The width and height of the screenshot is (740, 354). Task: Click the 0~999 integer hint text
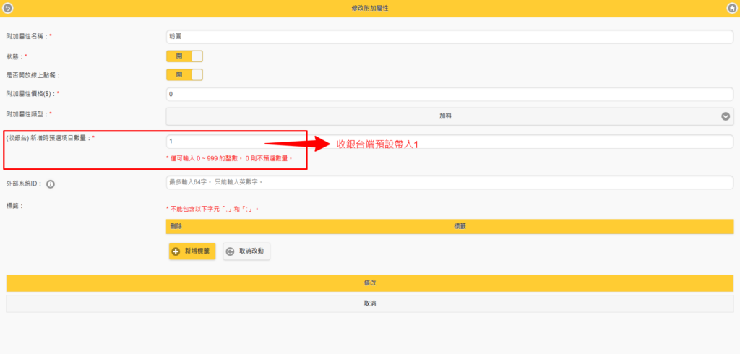click(229, 159)
